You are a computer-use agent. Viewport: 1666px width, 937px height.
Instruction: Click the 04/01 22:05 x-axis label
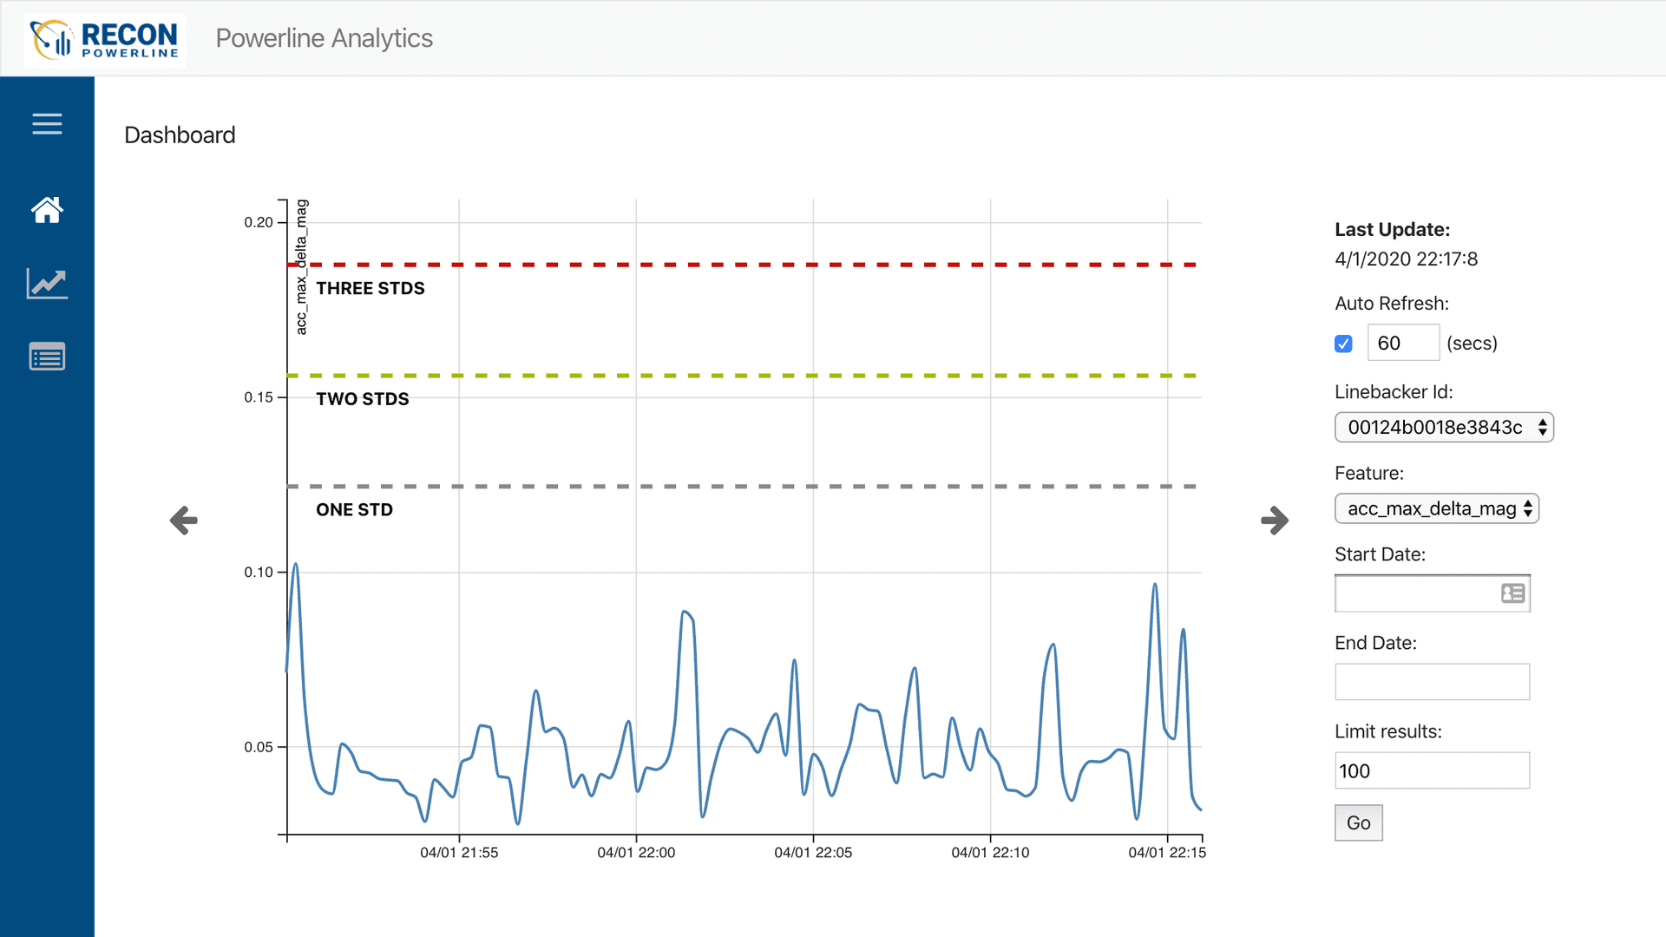(x=813, y=853)
